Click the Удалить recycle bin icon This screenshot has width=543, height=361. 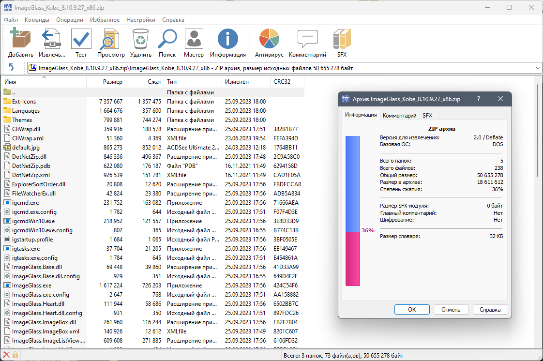tap(140, 39)
